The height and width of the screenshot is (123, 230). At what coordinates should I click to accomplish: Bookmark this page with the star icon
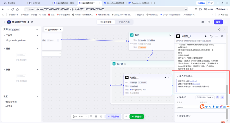186,9
